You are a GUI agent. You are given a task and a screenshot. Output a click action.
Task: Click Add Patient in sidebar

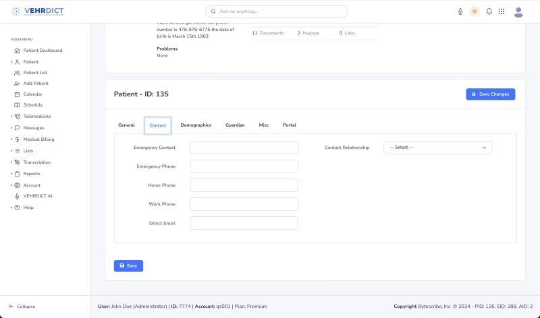point(36,84)
